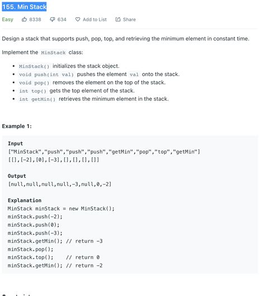Click the MinStack() constructor code bullet
This screenshot has height=296, width=265.
tap(34, 66)
